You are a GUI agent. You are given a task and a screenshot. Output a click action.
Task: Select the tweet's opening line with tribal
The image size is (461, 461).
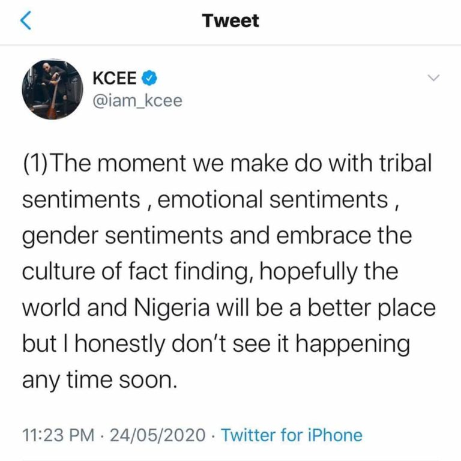coord(227,163)
